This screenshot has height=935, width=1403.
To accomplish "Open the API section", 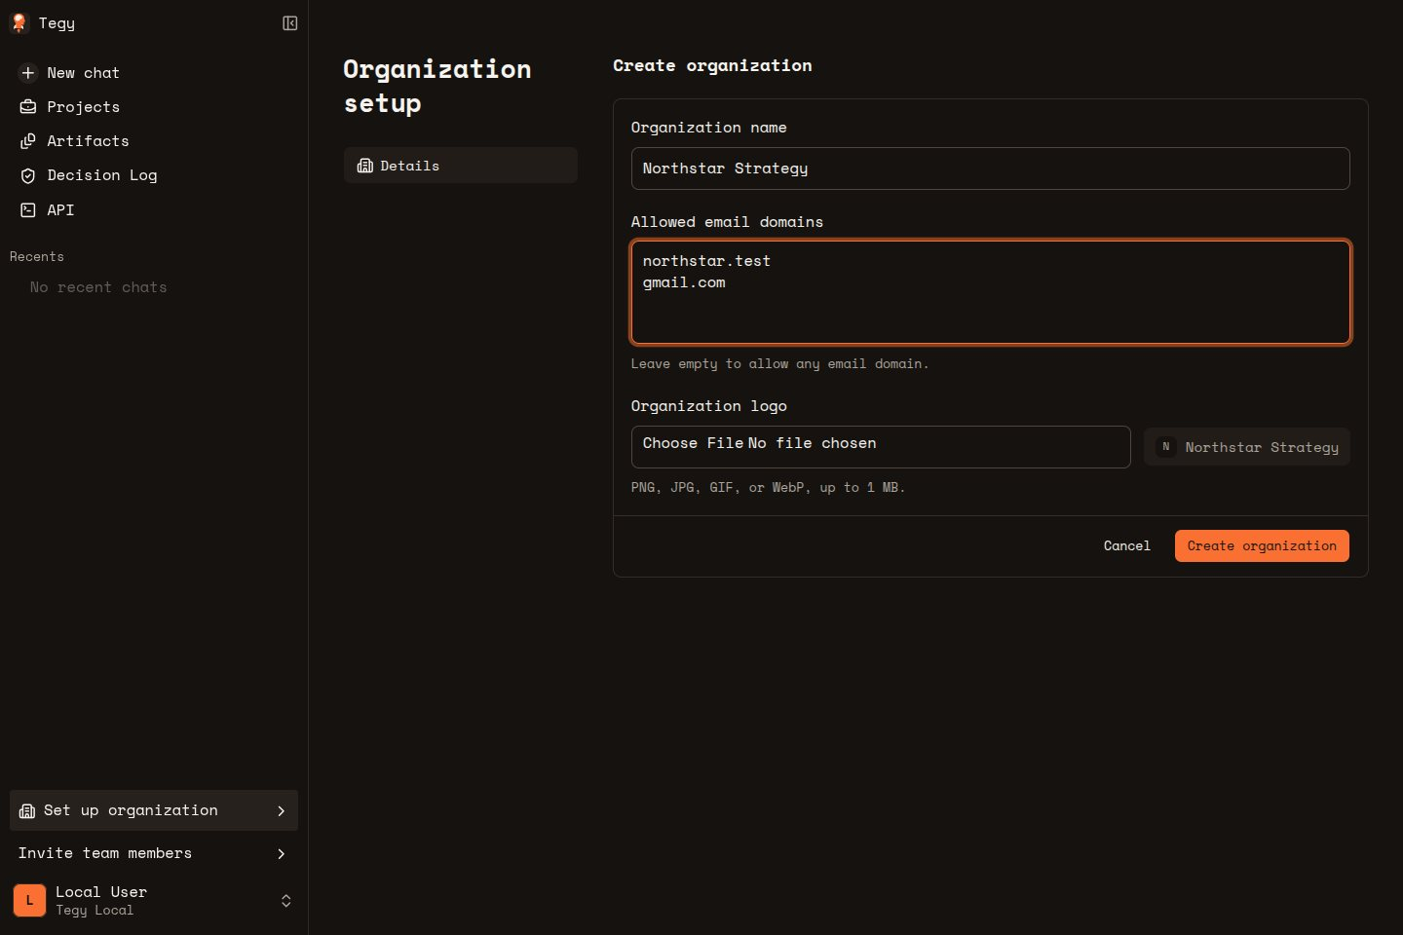I will pyautogui.click(x=154, y=210).
